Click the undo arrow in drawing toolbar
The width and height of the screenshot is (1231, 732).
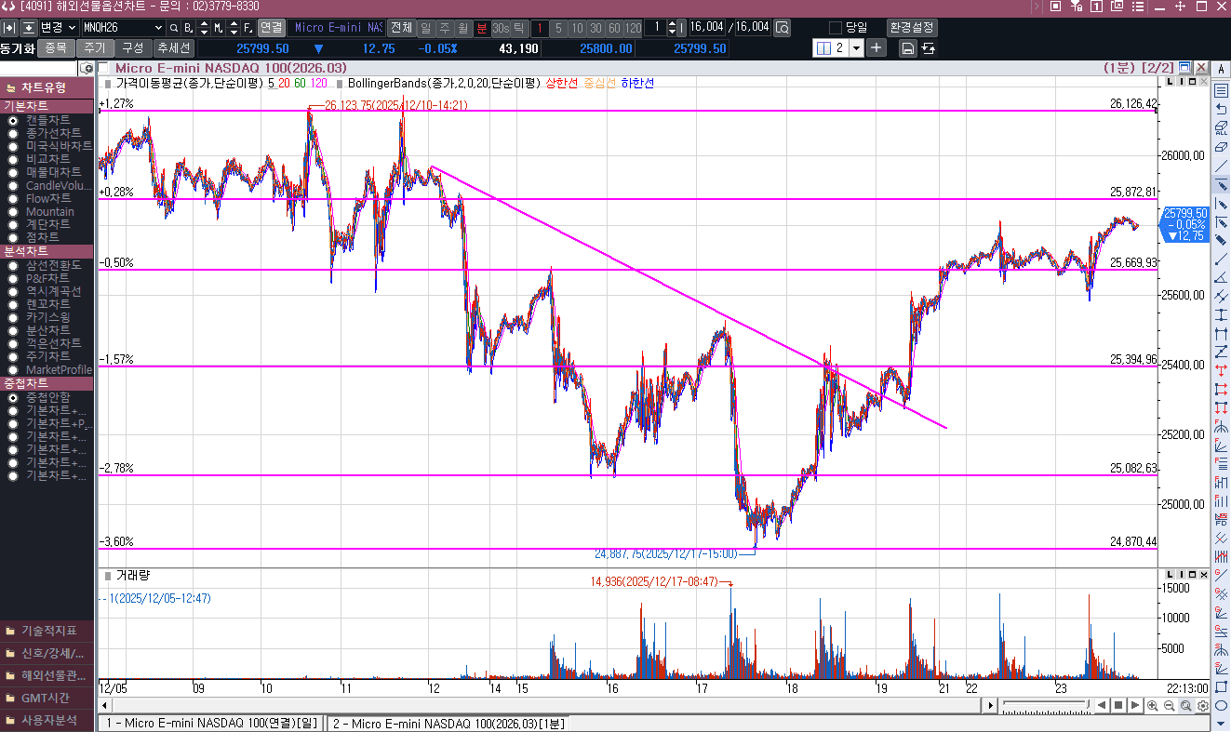coord(1221,109)
